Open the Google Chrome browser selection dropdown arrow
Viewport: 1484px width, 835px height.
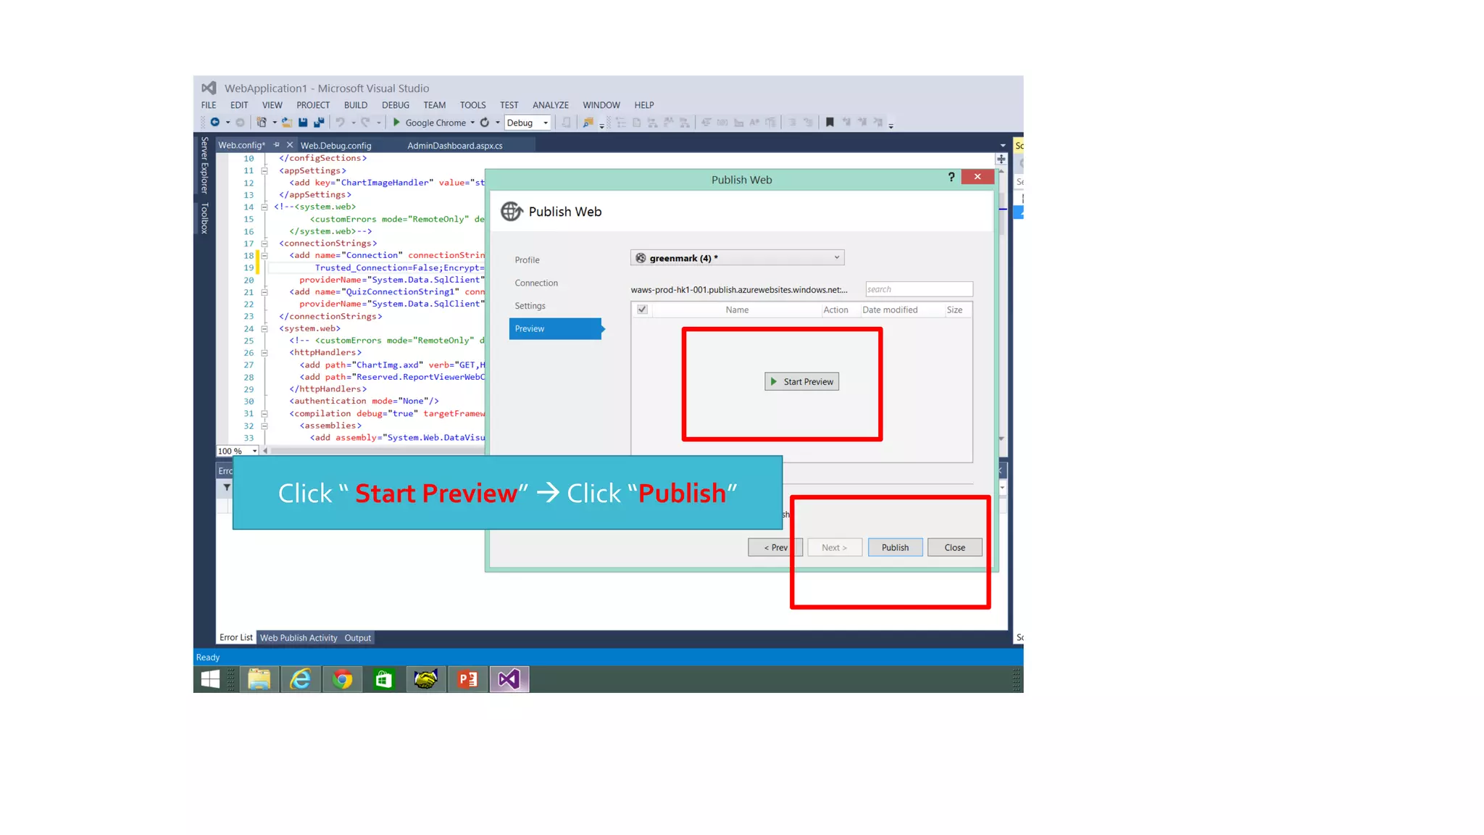[x=472, y=122]
